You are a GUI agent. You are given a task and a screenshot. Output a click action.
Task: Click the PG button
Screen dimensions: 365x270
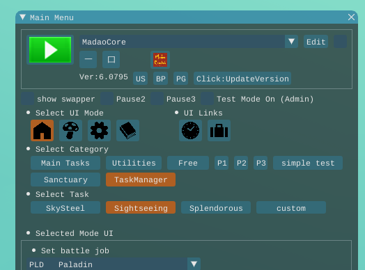[x=181, y=79]
